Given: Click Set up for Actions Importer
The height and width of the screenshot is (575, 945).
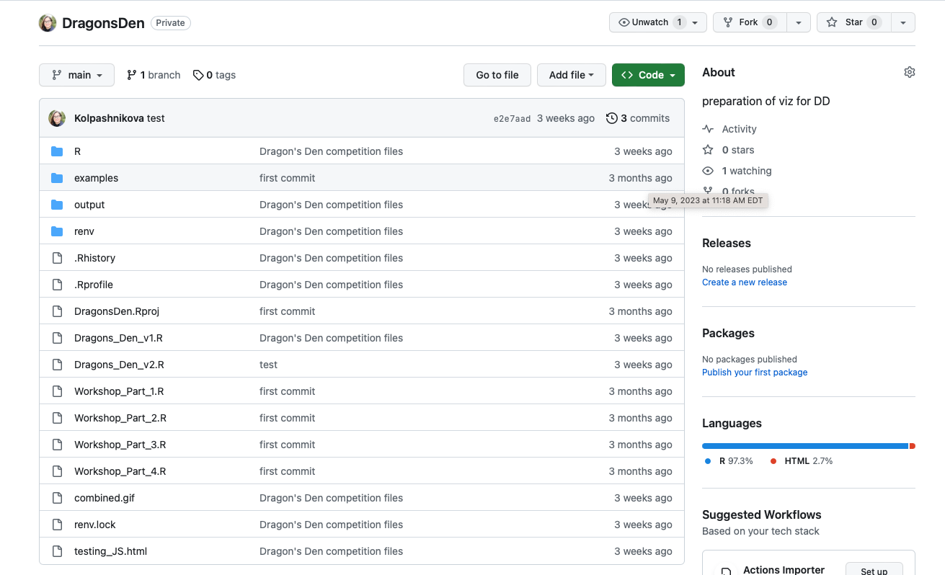Looking at the screenshot, I should [x=874, y=570].
